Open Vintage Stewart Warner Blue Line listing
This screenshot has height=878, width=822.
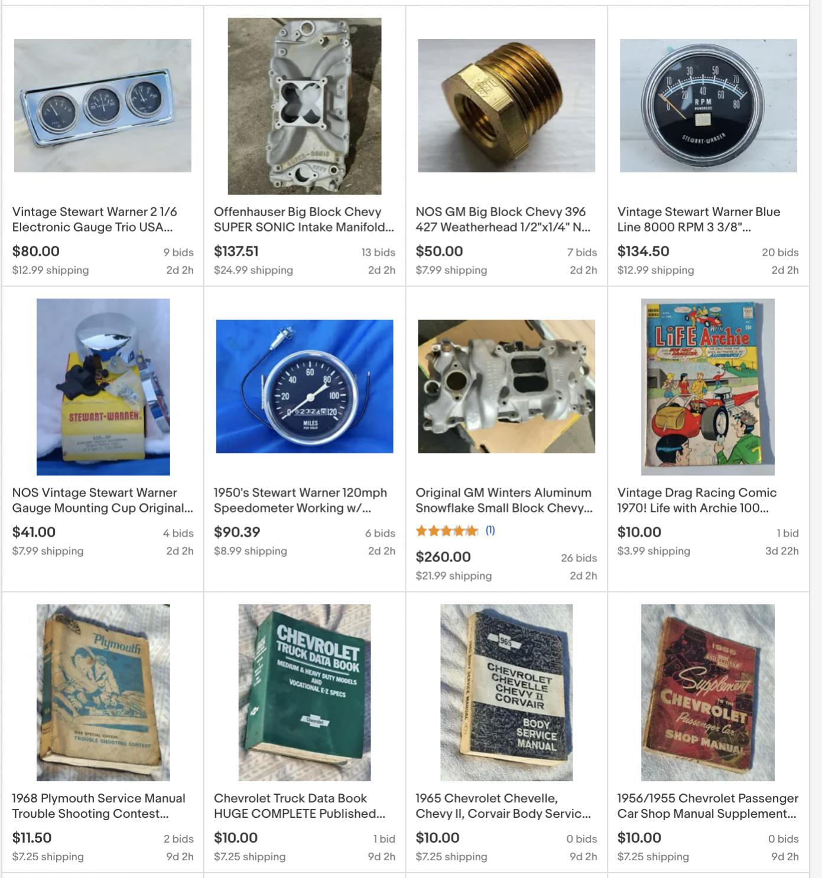pyautogui.click(x=699, y=219)
